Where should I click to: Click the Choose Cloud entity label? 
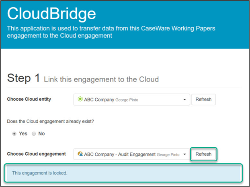(29, 99)
